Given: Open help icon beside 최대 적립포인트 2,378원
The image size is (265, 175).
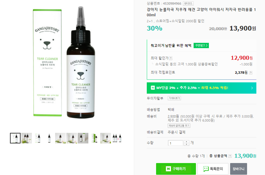Looking at the screenshot, I should pos(251,73).
